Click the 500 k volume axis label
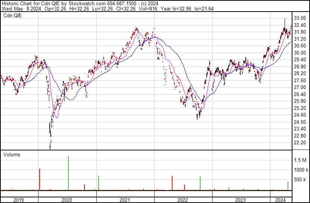The width and height of the screenshot is (310, 203). 300,180
